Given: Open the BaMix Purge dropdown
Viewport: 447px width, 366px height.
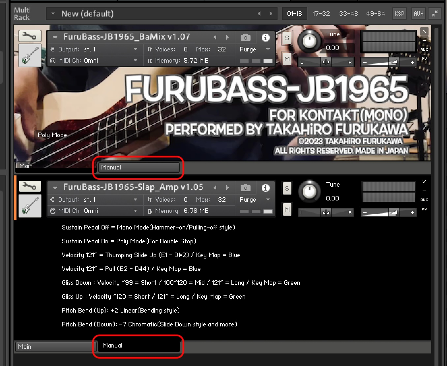Looking at the screenshot, I should pos(268,49).
